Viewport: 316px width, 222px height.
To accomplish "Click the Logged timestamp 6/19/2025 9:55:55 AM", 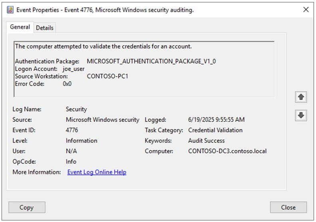I will (216, 120).
